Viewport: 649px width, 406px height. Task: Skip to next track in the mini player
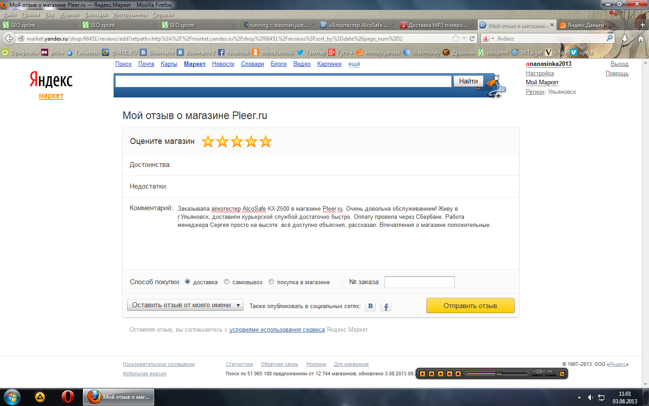click(449, 374)
